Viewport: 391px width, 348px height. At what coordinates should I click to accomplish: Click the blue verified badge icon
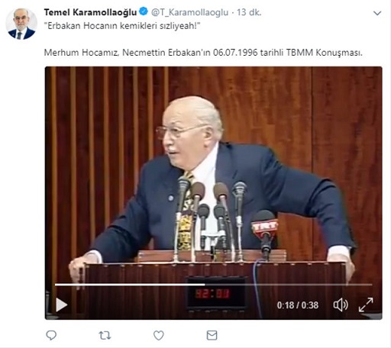[144, 11]
